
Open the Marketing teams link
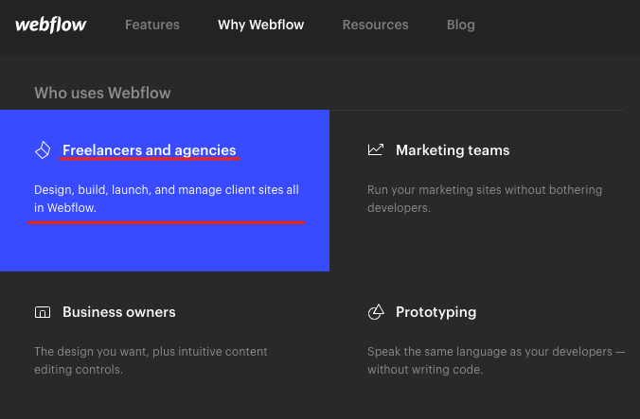click(453, 150)
